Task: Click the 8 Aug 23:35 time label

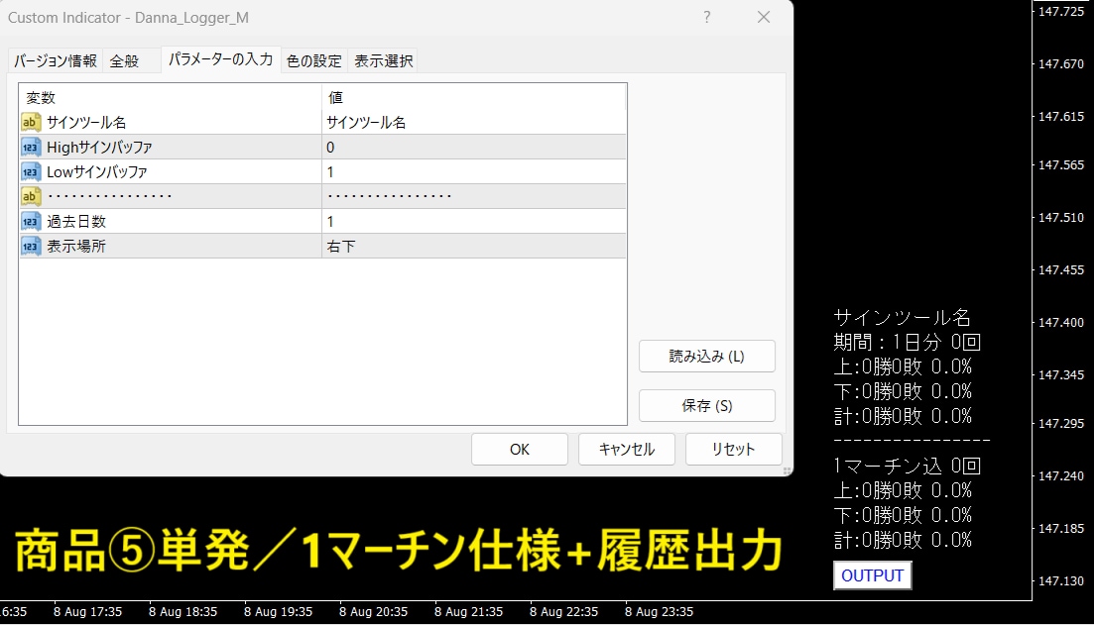Action: click(659, 612)
